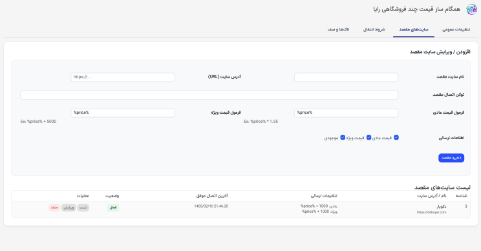Click the تست button for دکویار
Image resolution: width=481 pixels, height=251 pixels.
(83, 208)
